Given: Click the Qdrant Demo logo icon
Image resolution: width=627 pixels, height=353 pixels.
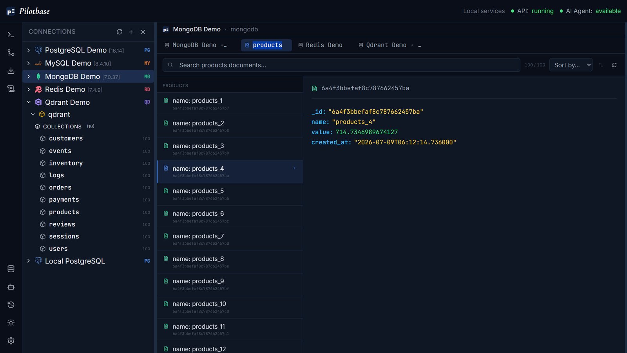Looking at the screenshot, I should click(38, 102).
